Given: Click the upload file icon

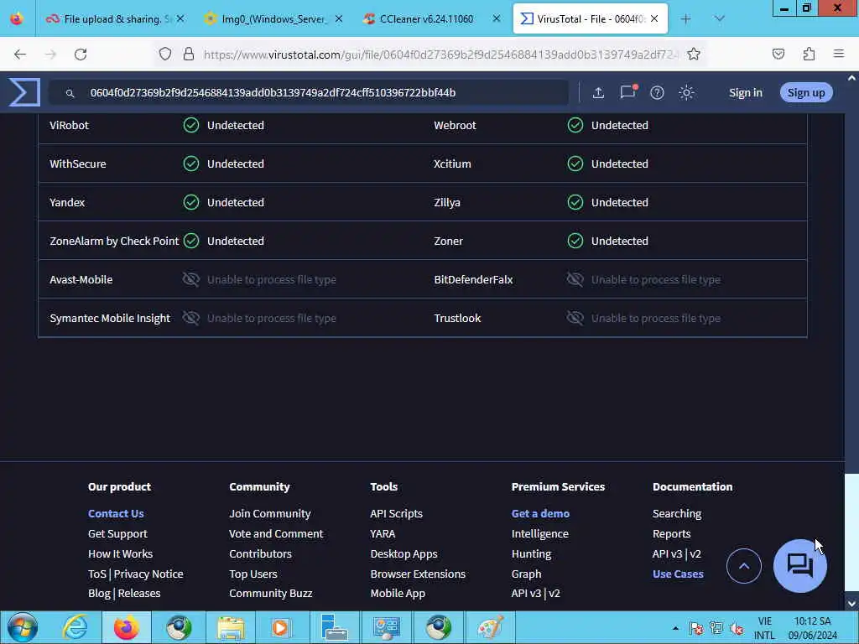Looking at the screenshot, I should [x=598, y=92].
